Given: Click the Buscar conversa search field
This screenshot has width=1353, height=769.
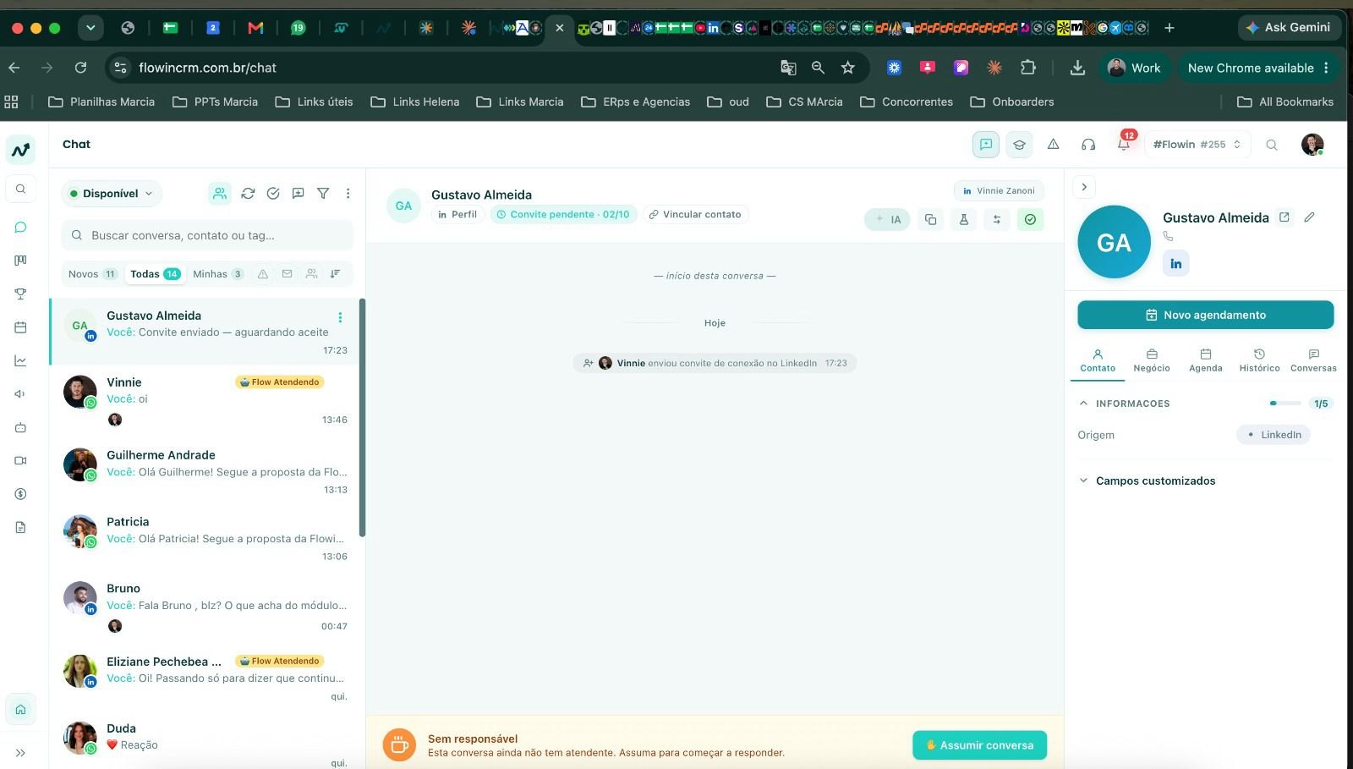Looking at the screenshot, I should click(x=207, y=235).
